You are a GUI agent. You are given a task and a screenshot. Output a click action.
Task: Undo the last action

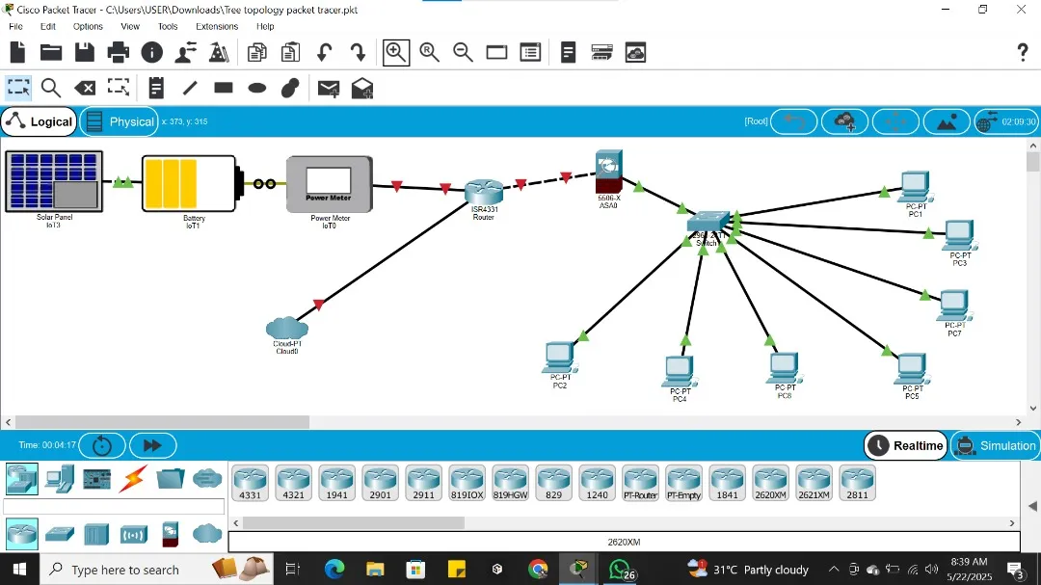coord(324,52)
